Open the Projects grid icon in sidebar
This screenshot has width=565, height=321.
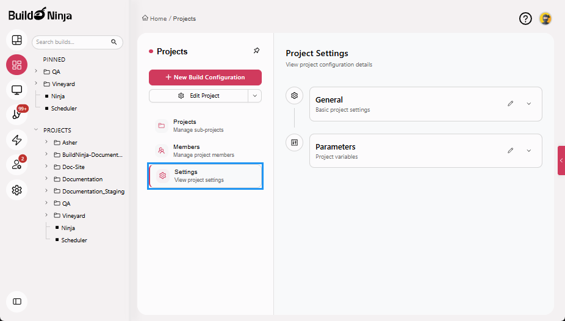17,65
